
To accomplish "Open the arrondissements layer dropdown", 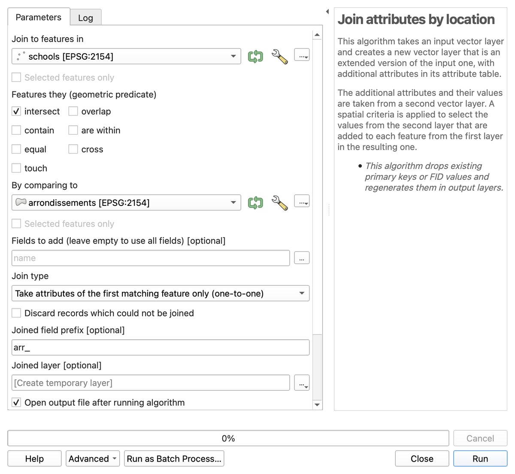I will click(x=126, y=202).
